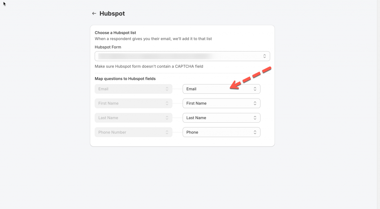Click chevron arrows on greyed Email question box
This screenshot has height=209, width=380.
coord(167,89)
